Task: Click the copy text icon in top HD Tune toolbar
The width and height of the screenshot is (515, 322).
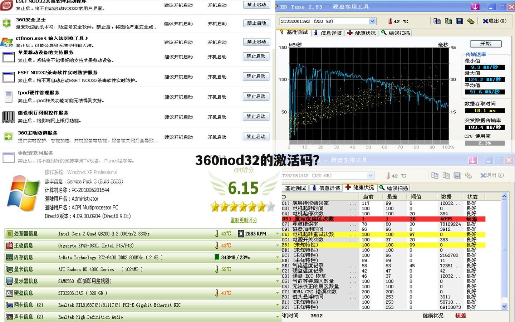Action: 437,21
